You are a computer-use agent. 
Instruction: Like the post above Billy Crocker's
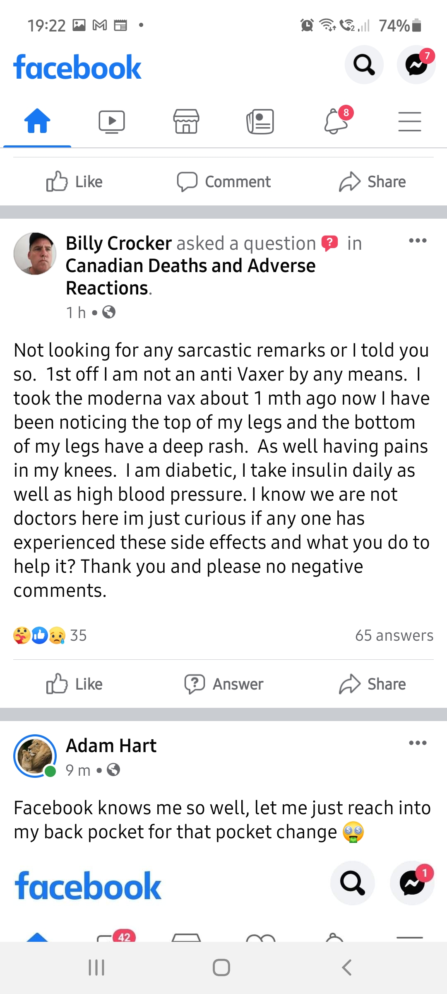click(74, 182)
